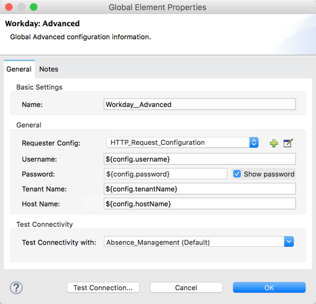Confirm with the OK button

pos(269,288)
